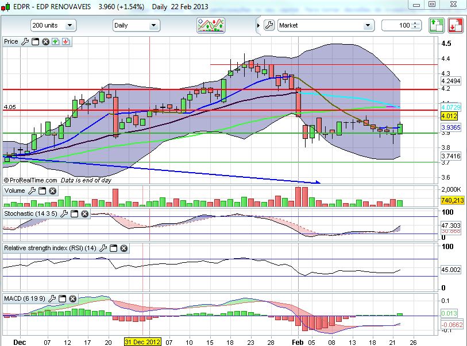This screenshot has width=467, height=346.
Task: Click the Price panel label
Action: coord(11,42)
